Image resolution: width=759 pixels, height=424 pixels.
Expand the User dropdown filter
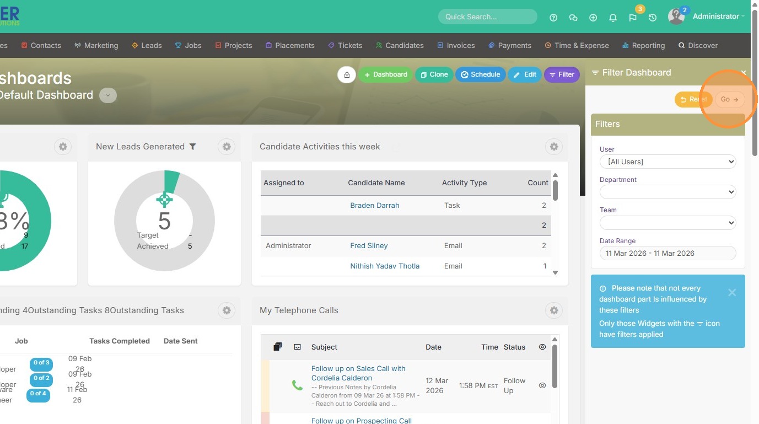668,162
